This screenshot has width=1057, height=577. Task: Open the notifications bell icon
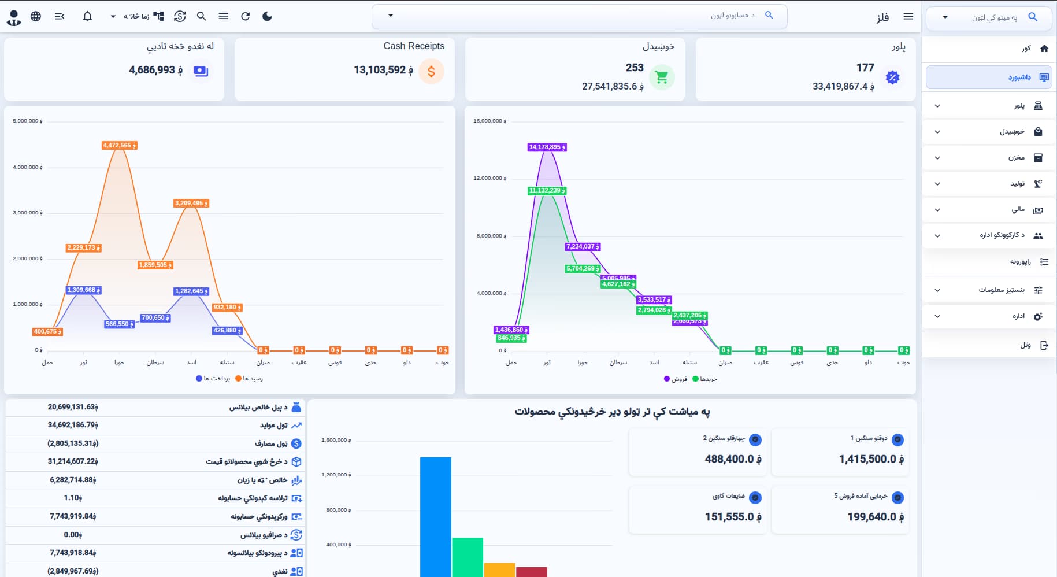point(87,16)
